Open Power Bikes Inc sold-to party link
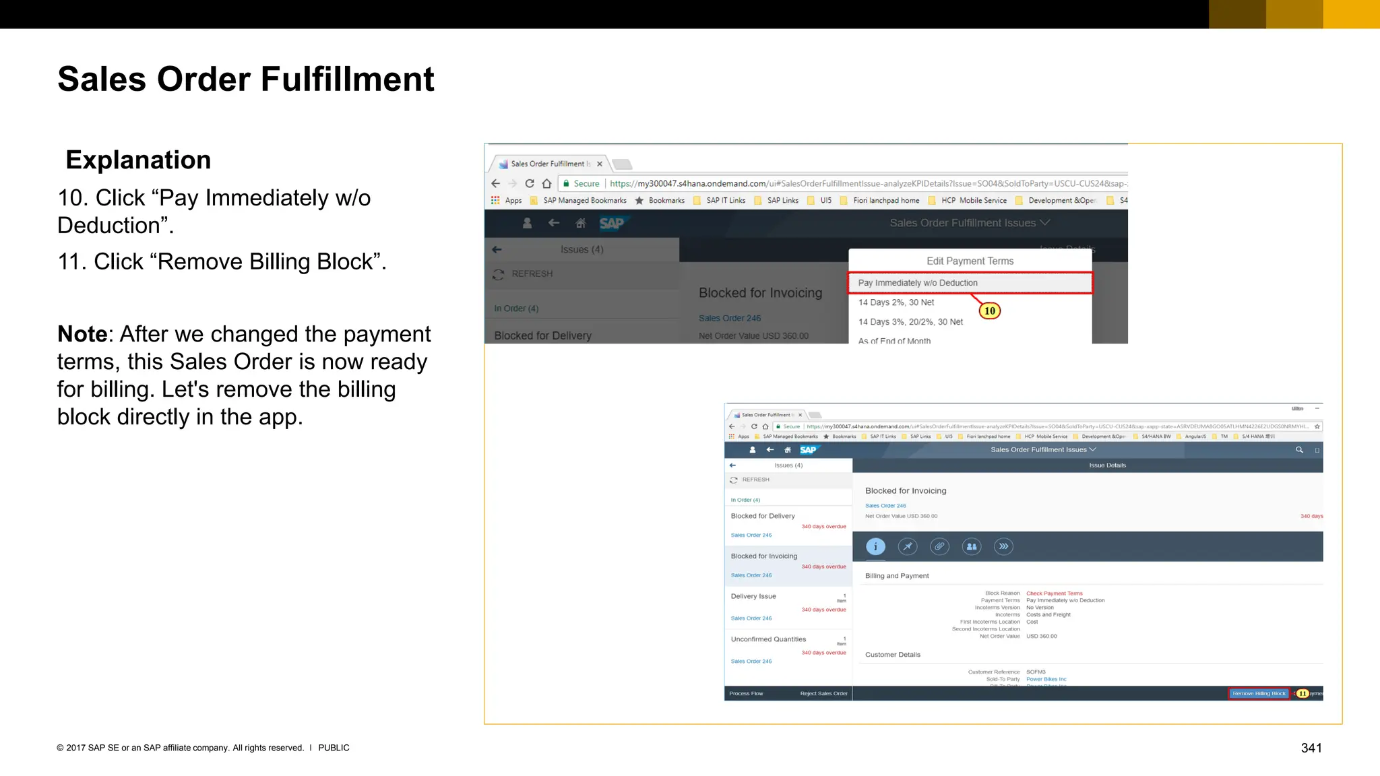The width and height of the screenshot is (1380, 776). 1046,679
